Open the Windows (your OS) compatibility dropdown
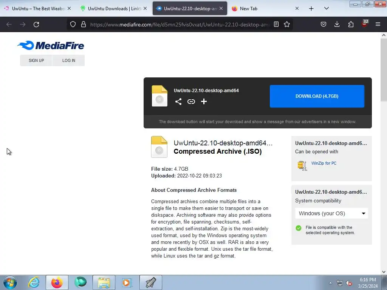 pyautogui.click(x=331, y=213)
